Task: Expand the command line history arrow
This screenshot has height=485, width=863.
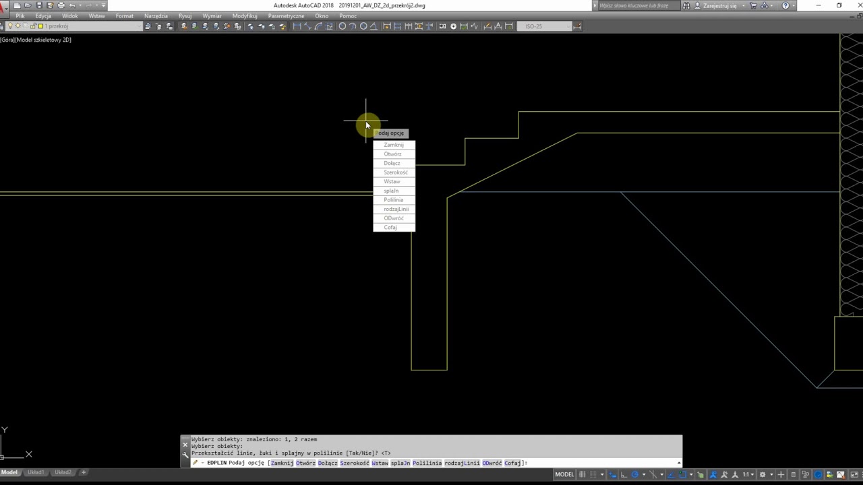Action: (x=678, y=463)
